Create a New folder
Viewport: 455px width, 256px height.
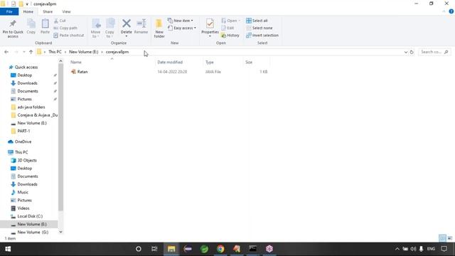(x=159, y=28)
